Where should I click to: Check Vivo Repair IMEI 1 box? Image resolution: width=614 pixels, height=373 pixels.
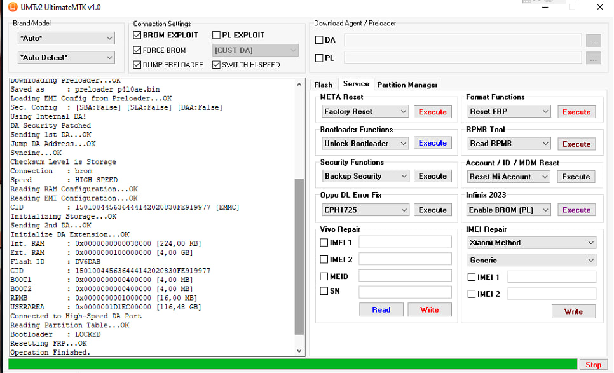pos(324,243)
